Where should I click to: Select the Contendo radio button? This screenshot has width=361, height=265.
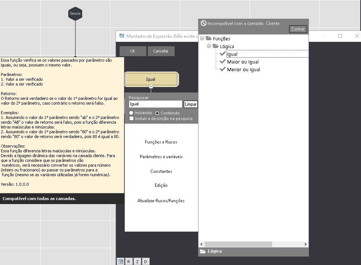(x=157, y=113)
